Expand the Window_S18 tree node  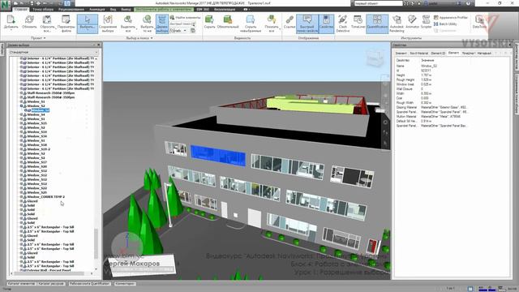(x=21, y=145)
